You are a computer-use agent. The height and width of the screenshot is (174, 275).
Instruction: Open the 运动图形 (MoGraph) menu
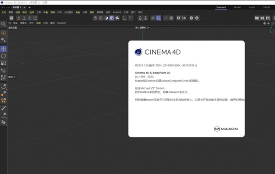[x=69, y=12]
